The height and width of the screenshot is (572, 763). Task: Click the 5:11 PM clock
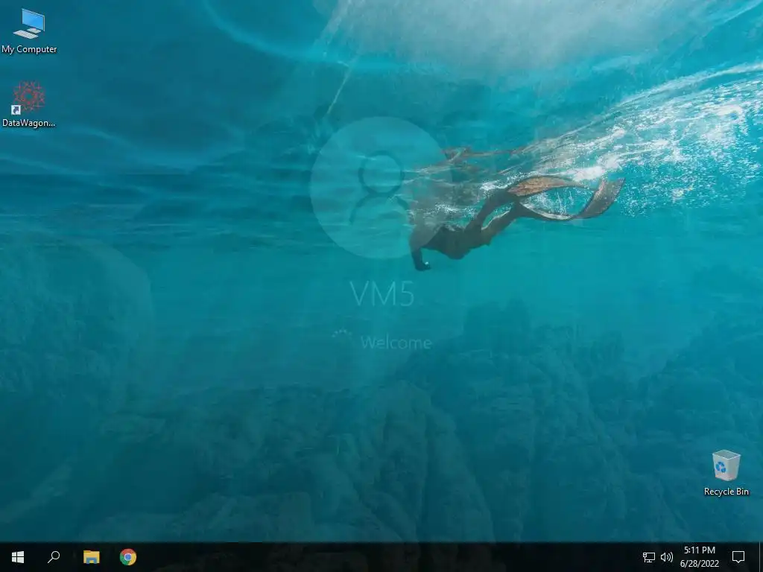[699, 550]
